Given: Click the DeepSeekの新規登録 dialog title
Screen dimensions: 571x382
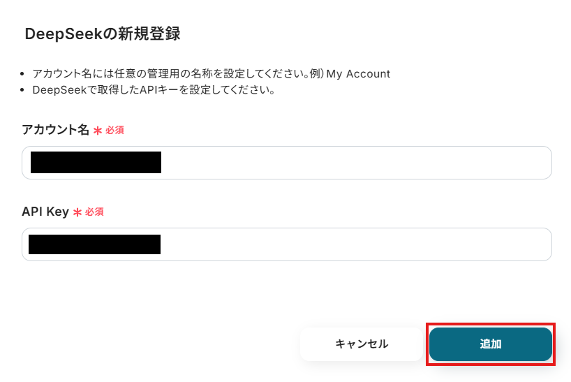Looking at the screenshot, I should (x=103, y=34).
